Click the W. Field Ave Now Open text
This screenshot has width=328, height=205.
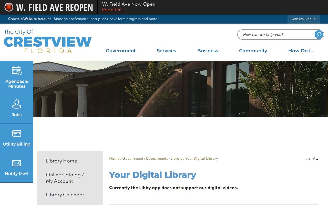129,4
